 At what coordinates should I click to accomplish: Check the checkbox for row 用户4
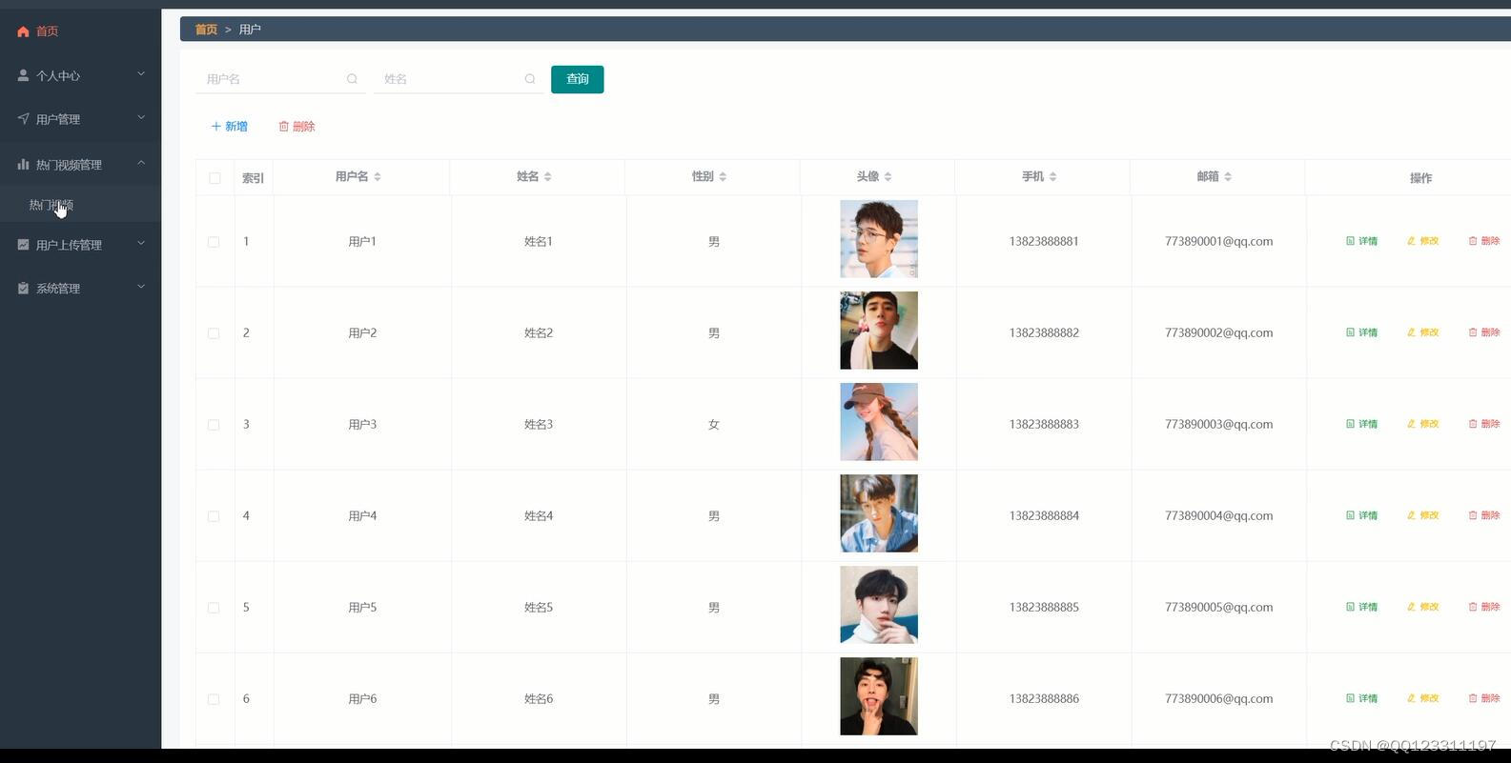pos(214,516)
